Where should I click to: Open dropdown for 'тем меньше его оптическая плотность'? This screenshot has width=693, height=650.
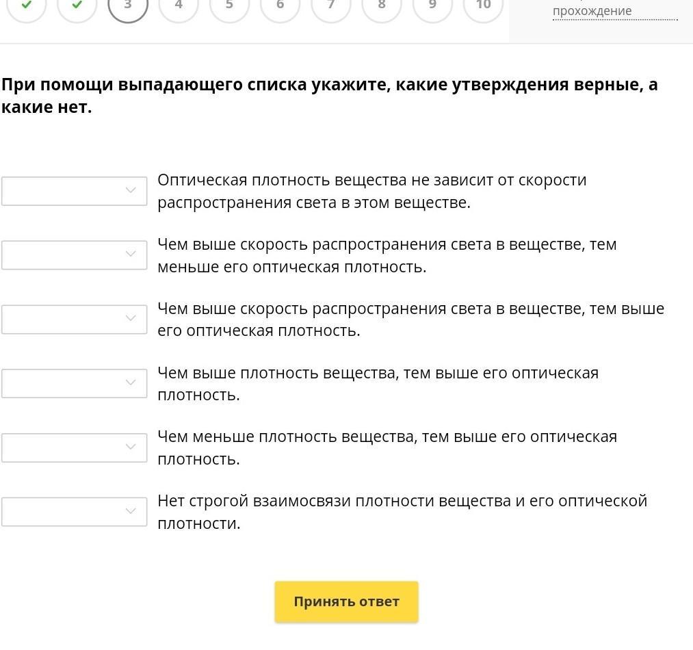pyautogui.click(x=74, y=255)
